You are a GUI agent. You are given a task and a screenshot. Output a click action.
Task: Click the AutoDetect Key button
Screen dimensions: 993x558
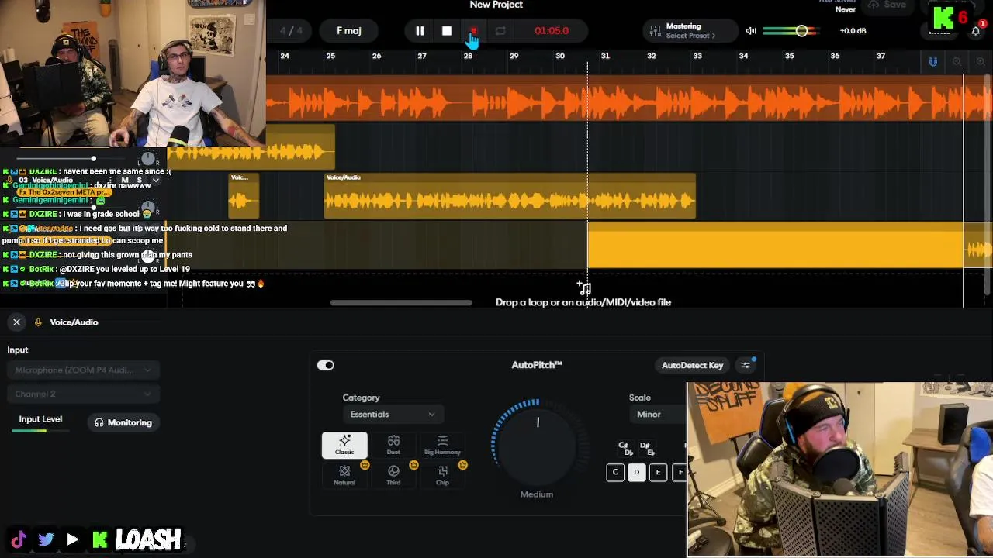(692, 365)
